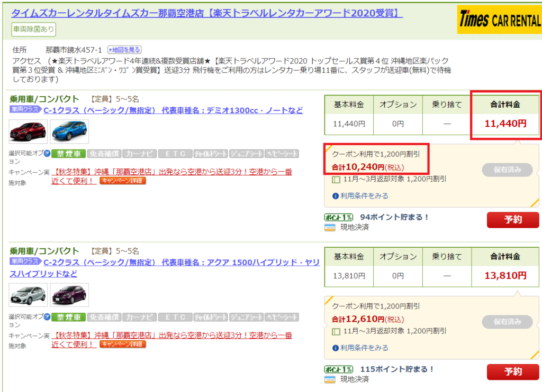
Task: Click the 車両除菌あり badge
Action: point(33,30)
